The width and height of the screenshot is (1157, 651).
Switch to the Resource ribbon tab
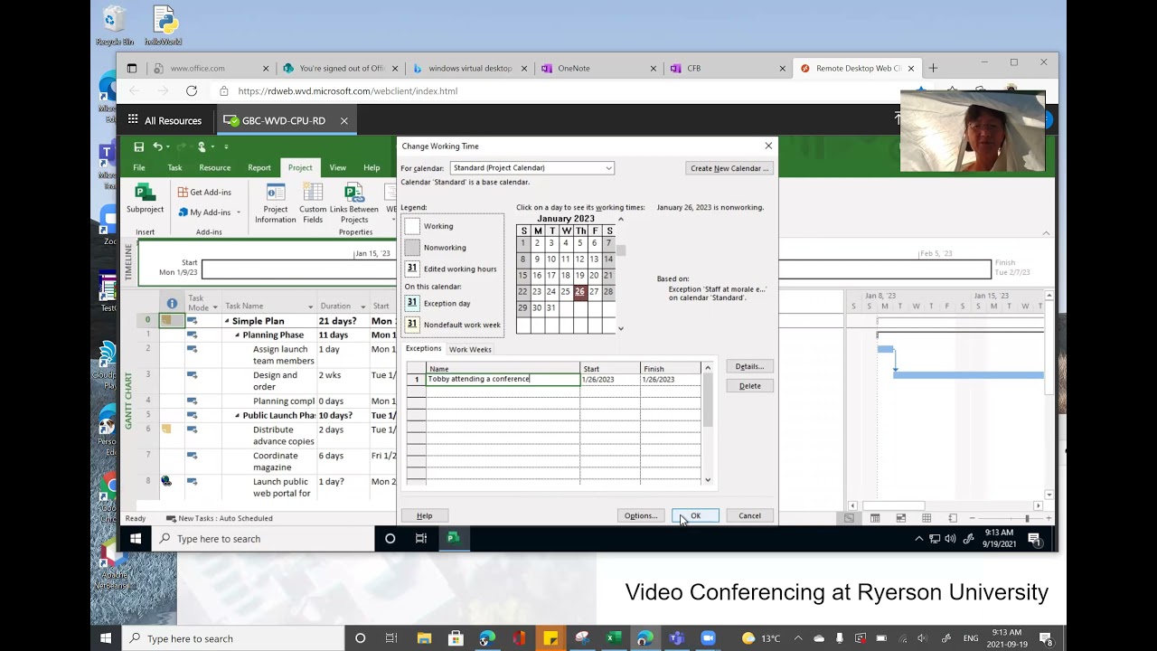click(214, 167)
